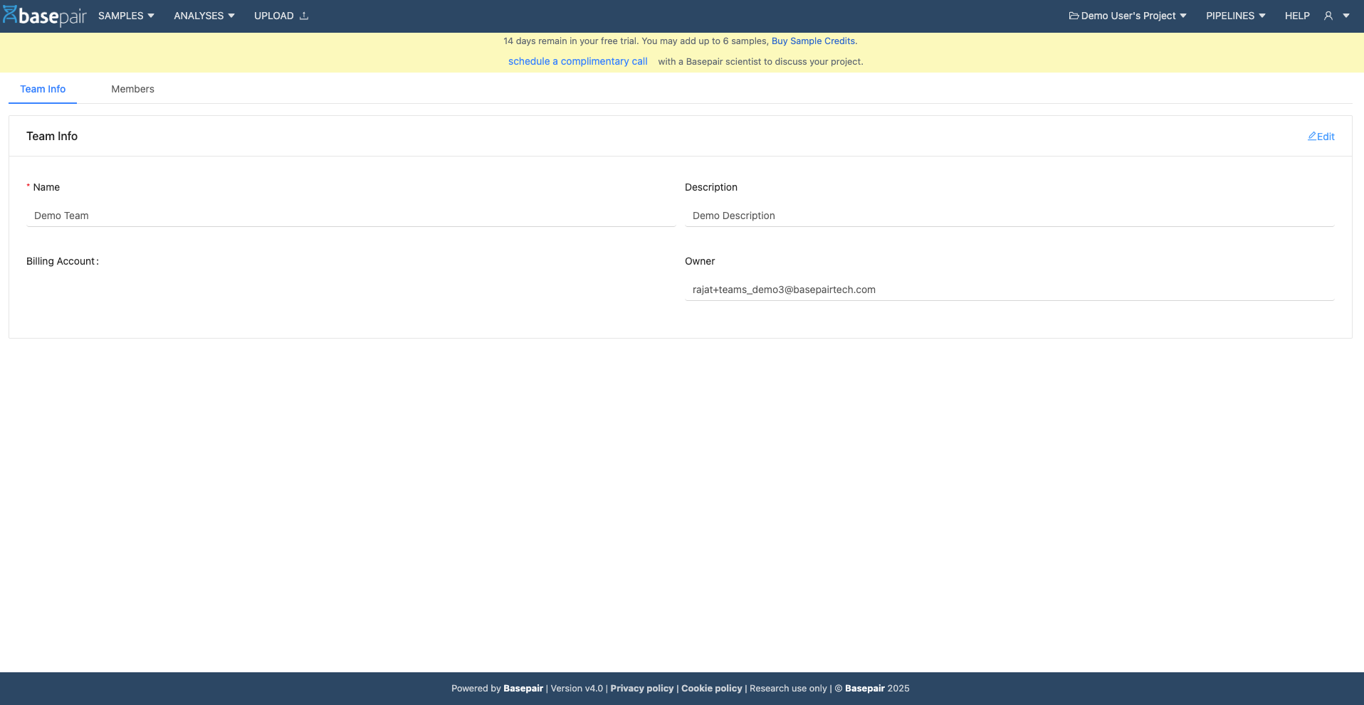Click schedule a complimentary call link
The image size is (1364, 705).
[577, 62]
